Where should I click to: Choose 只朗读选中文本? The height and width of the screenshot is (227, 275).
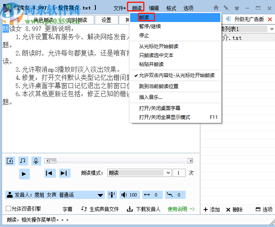pos(175,55)
